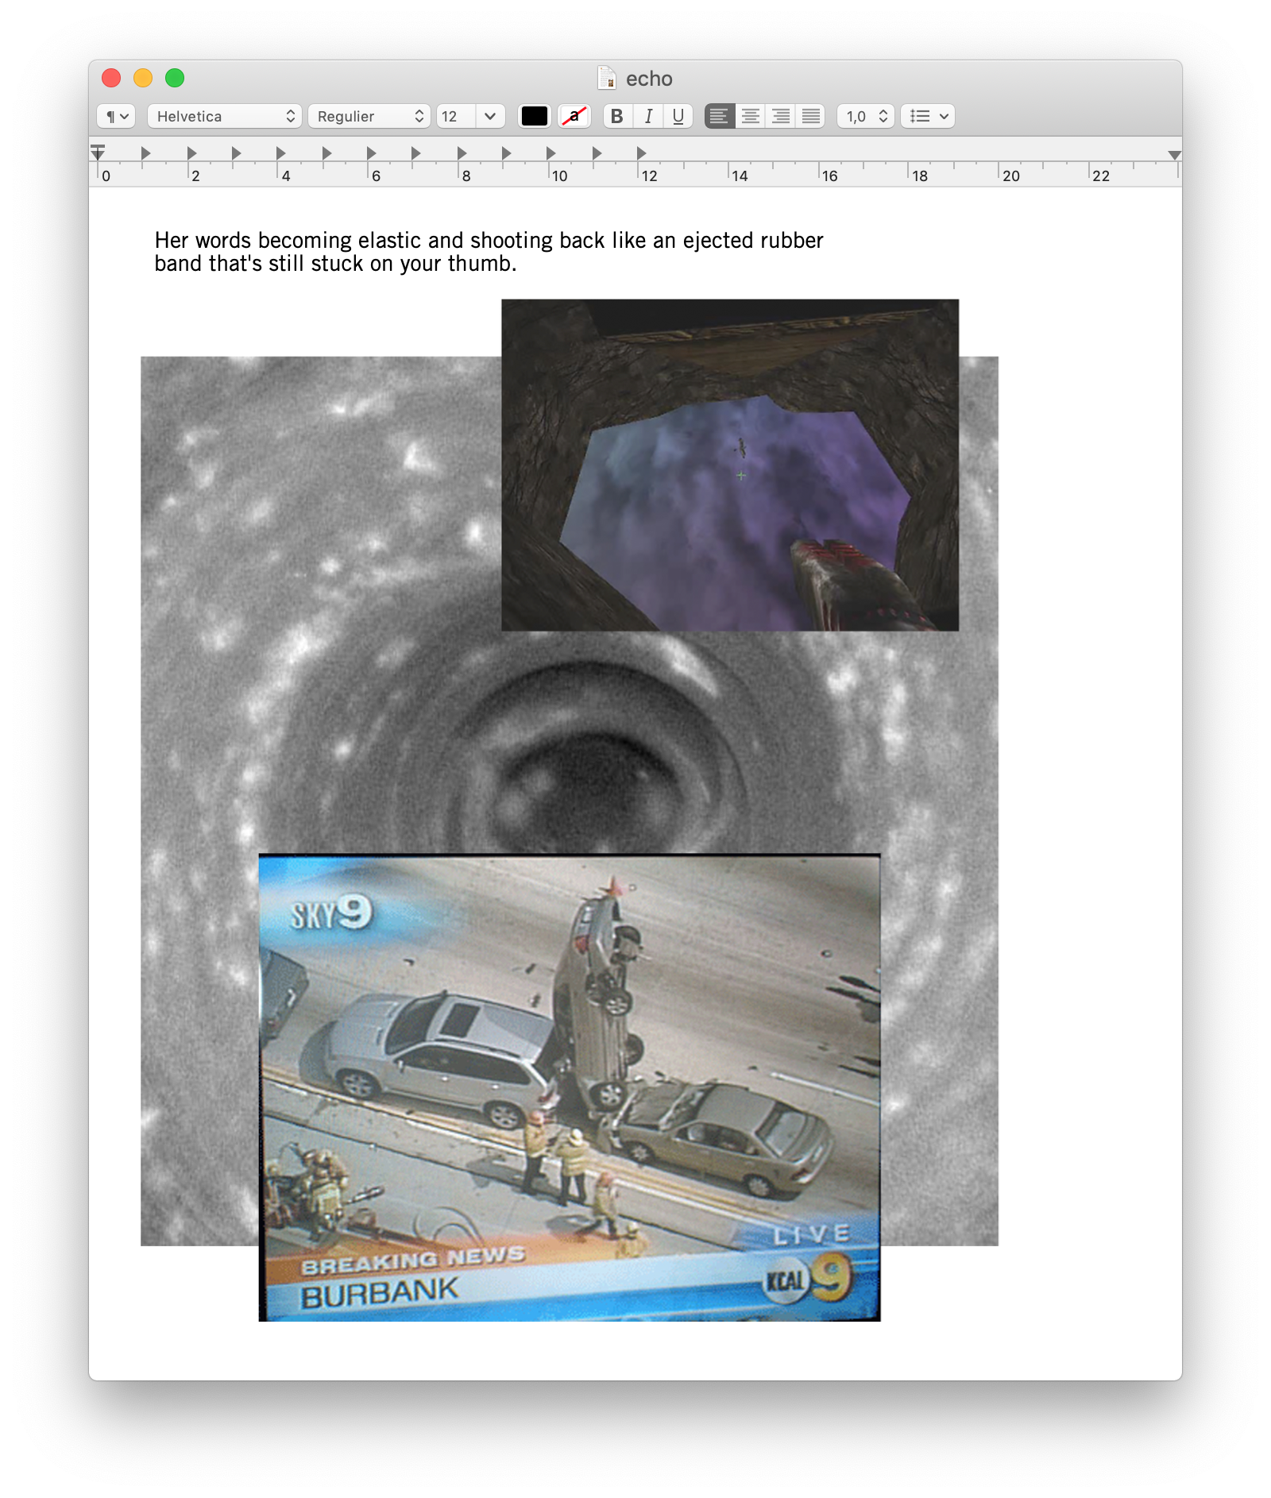The width and height of the screenshot is (1271, 1498).
Task: Zoom the echo window with green button
Action: (175, 78)
